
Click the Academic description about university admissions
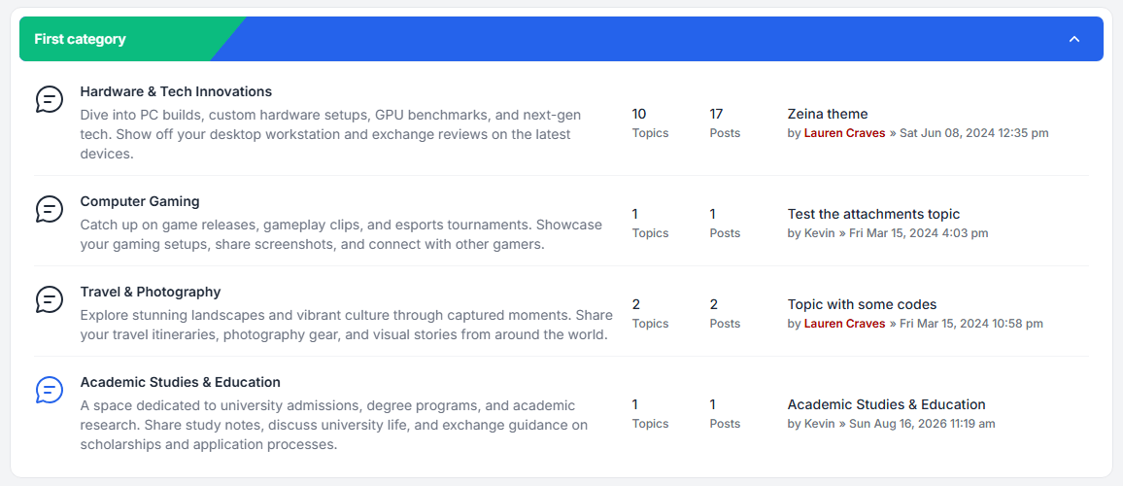click(x=334, y=425)
